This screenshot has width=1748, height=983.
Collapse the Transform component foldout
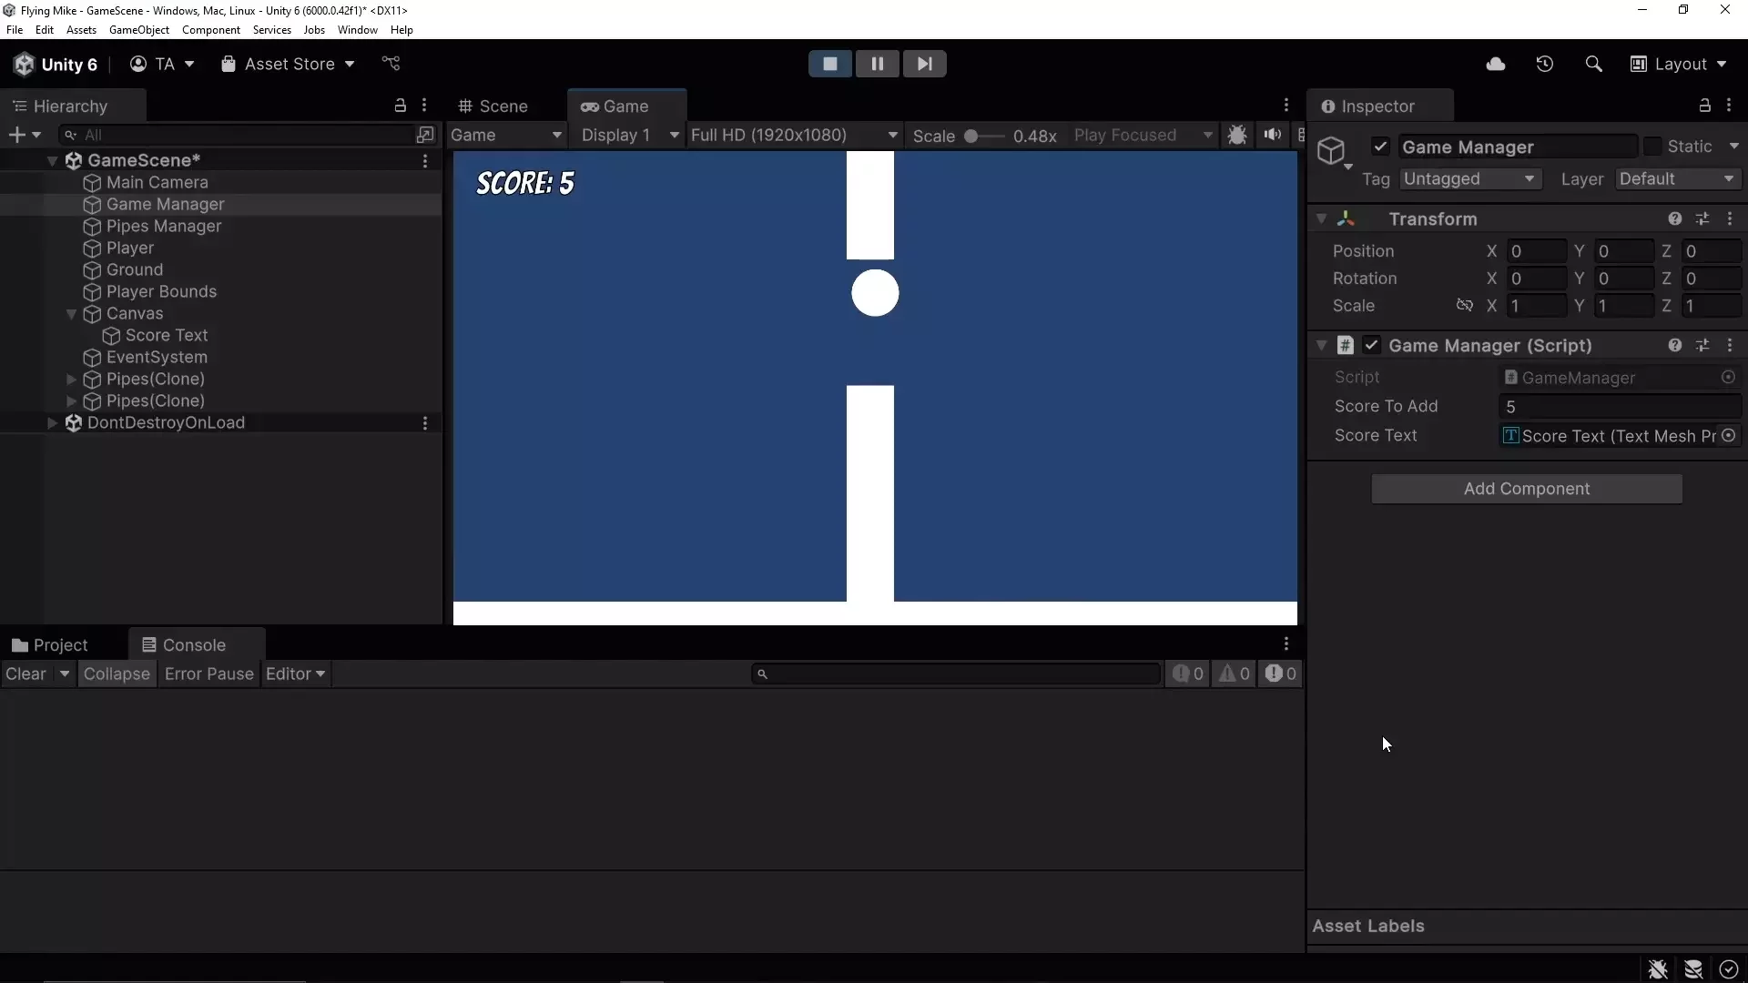(1321, 218)
